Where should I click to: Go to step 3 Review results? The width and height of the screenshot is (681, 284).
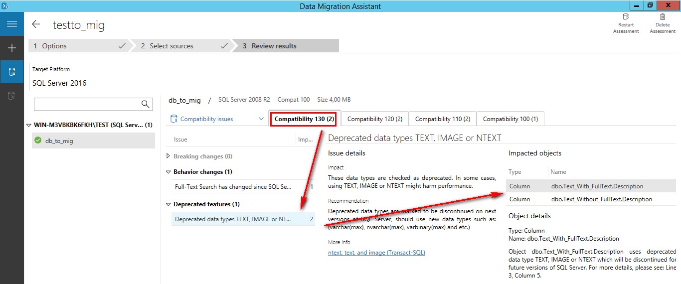click(285, 46)
